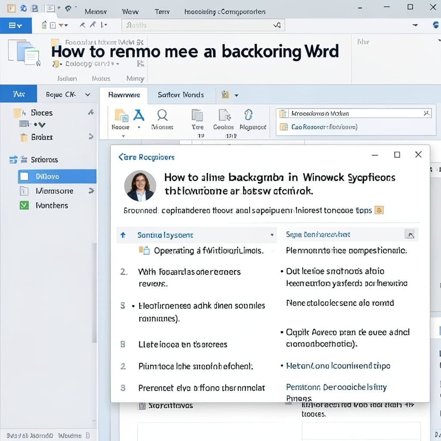The height and width of the screenshot is (441, 441).
Task: Select the Miomsorie sidebar item
Action: coord(54,191)
